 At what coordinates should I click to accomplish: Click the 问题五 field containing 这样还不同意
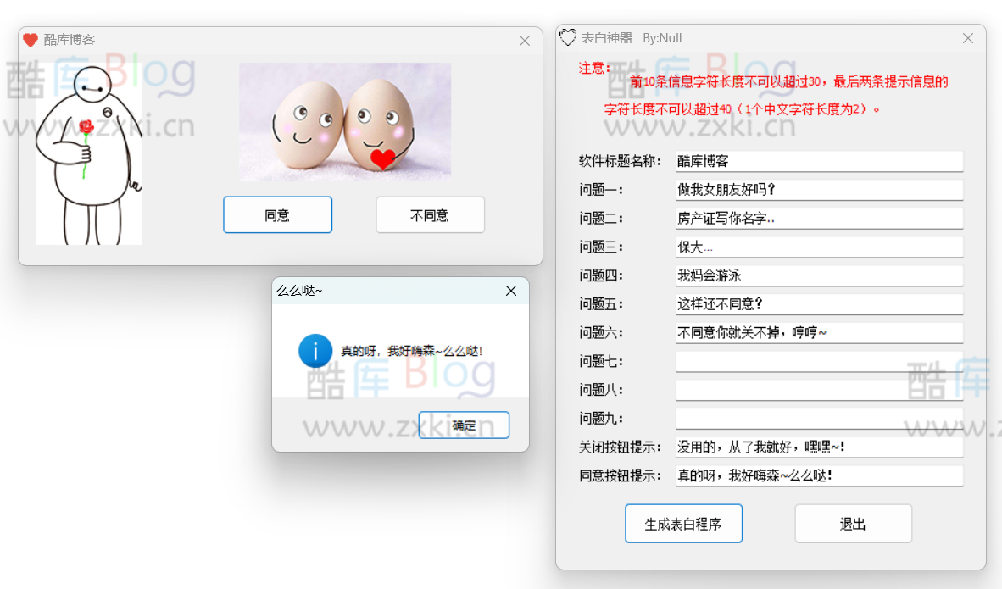(819, 303)
